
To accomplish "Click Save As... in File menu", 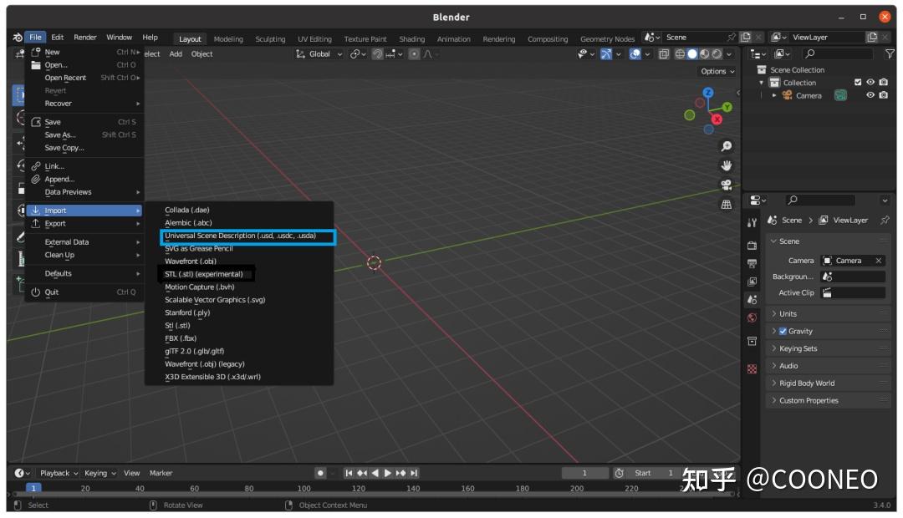I will click(85, 135).
